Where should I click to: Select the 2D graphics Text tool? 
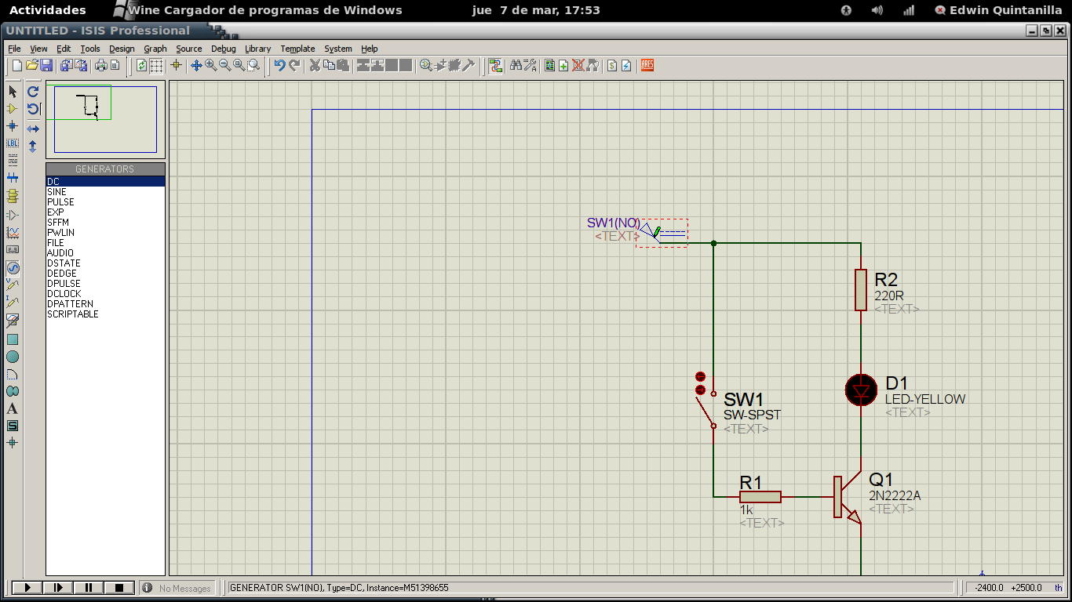pos(11,408)
